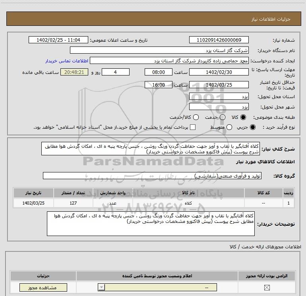Screen dimensions: 306x296
Task: Click the طبقه بندی موضوعی label
Action: [274, 118]
